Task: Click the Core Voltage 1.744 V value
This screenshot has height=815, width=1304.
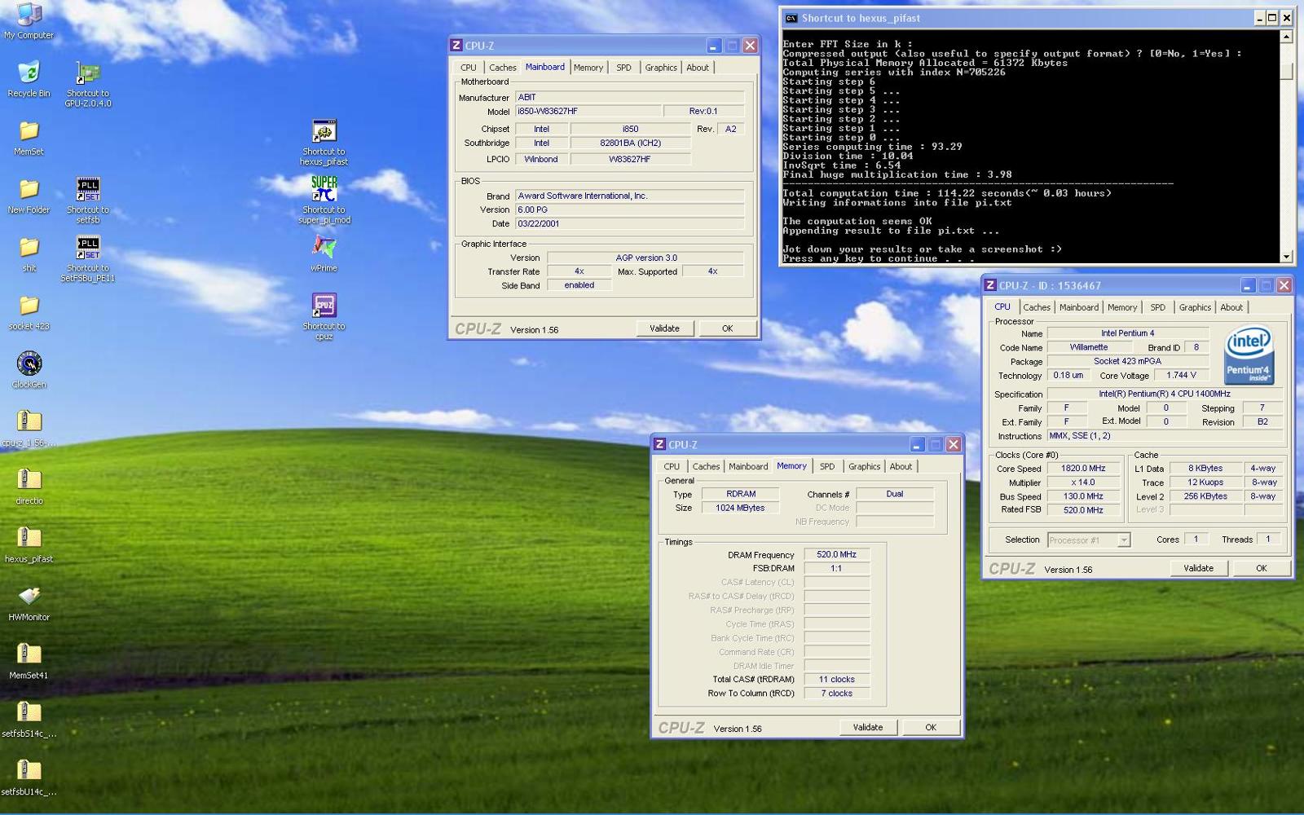Action: pos(1181,376)
